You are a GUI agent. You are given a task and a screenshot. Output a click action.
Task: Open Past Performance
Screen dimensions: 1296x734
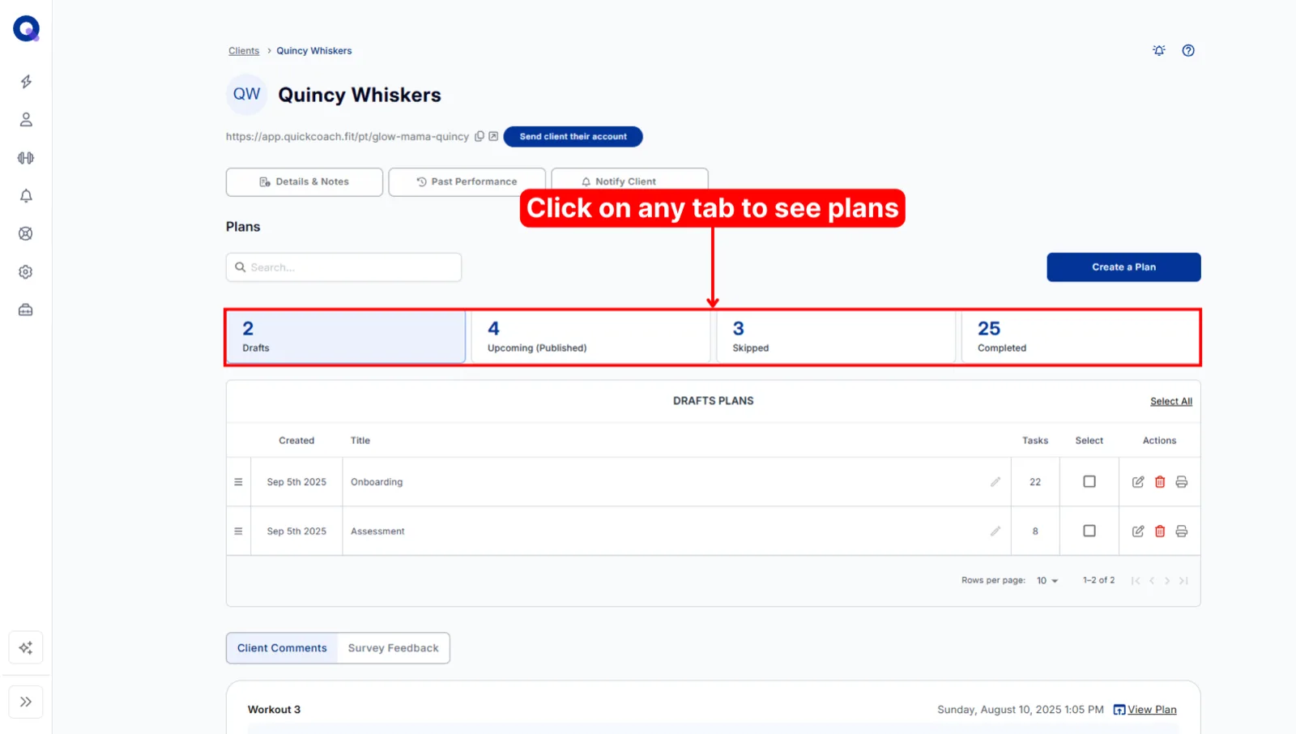tap(467, 182)
